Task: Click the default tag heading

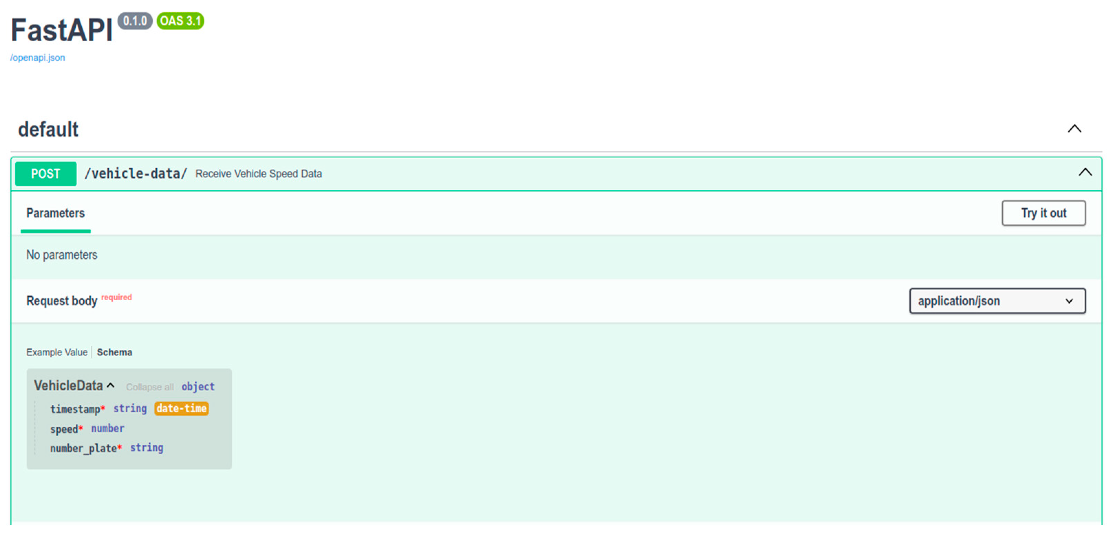Action: [48, 130]
